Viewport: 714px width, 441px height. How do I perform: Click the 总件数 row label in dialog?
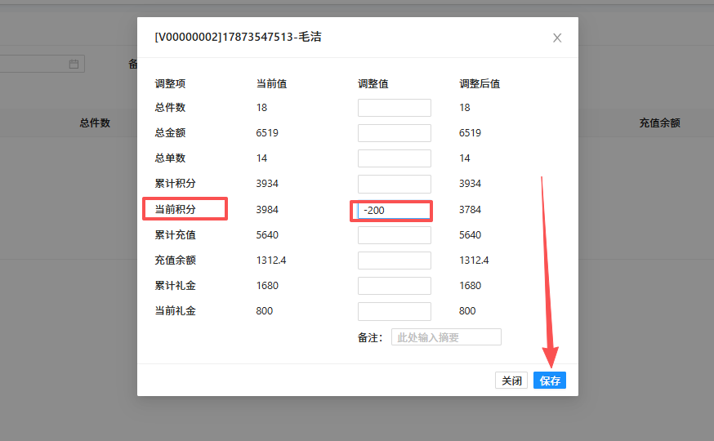coord(170,108)
